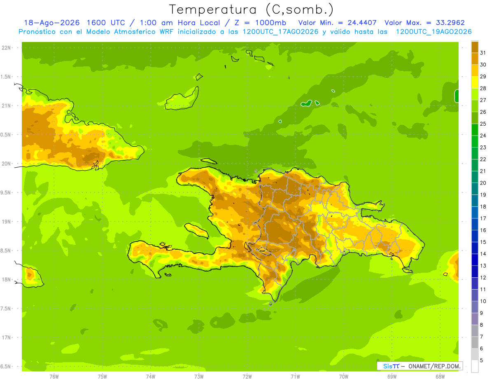494x382 pixels.
Task: Click the '72W' longitude axis label
Action: pos(247,376)
